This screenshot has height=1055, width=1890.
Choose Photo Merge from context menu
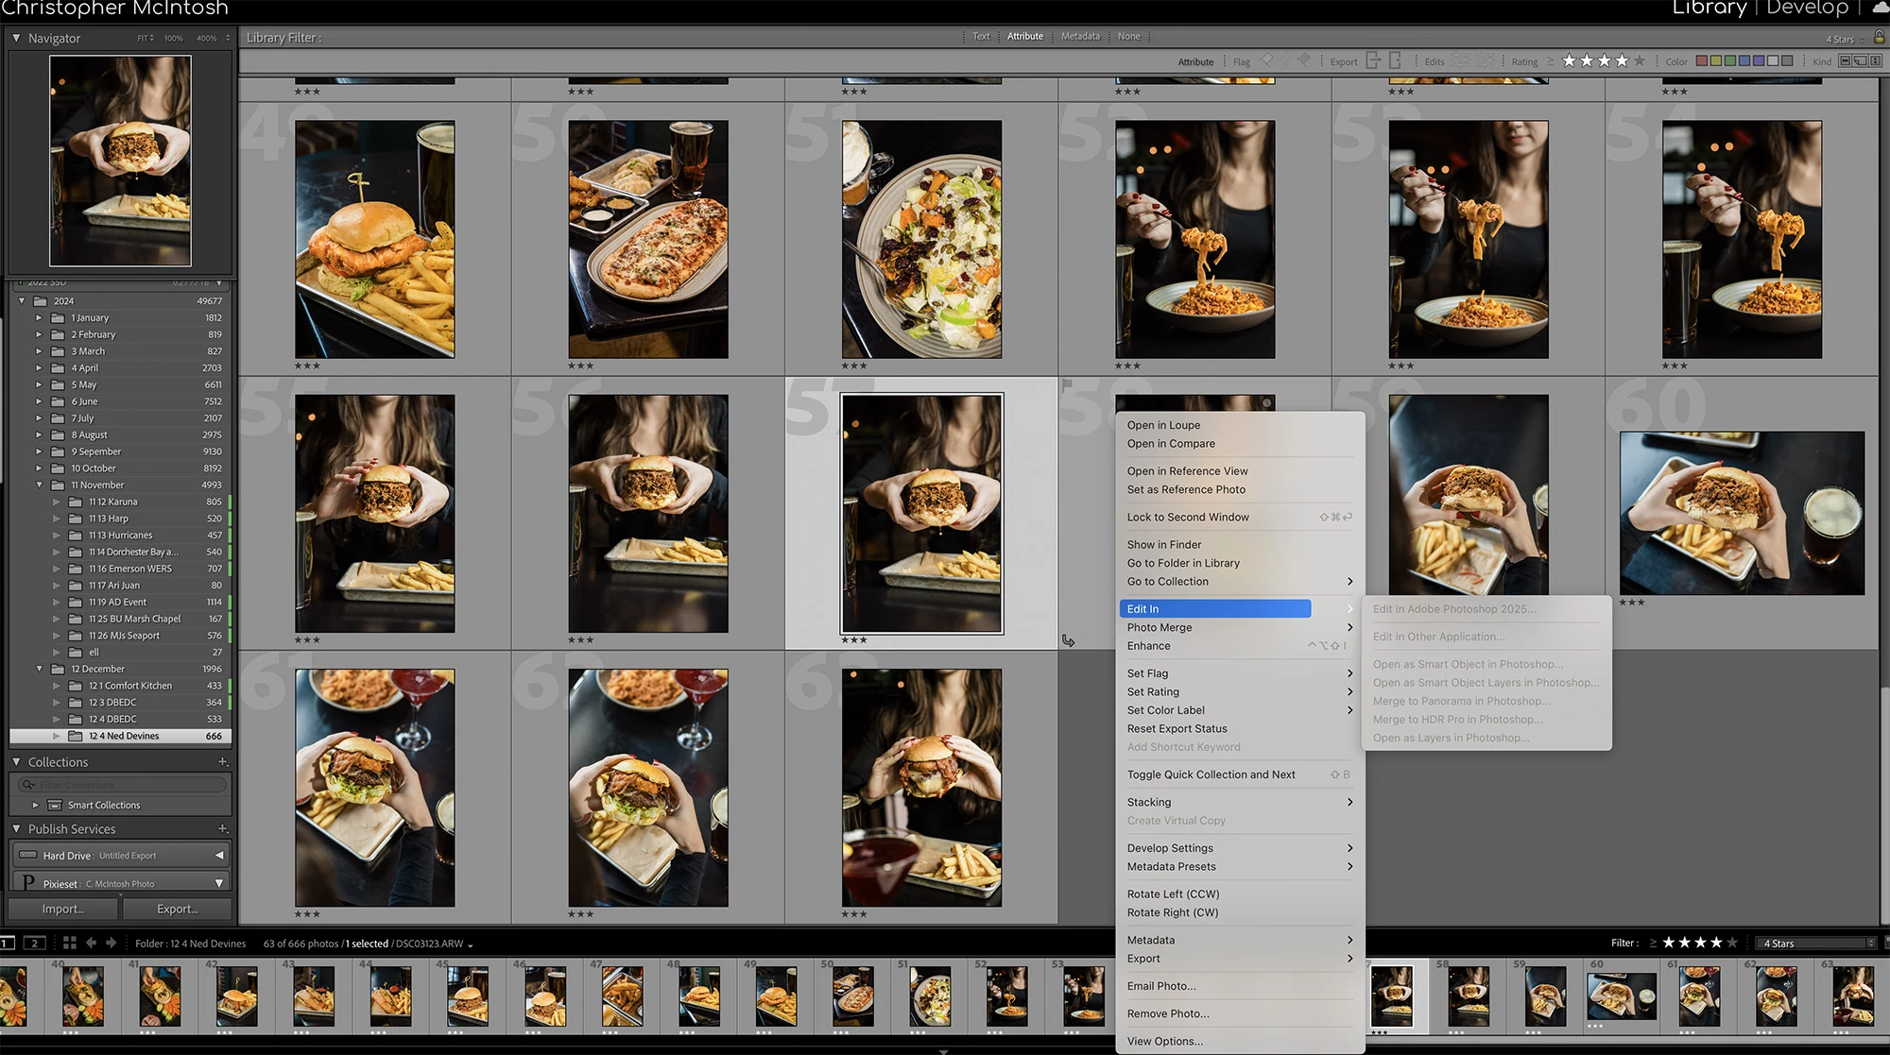(1159, 627)
